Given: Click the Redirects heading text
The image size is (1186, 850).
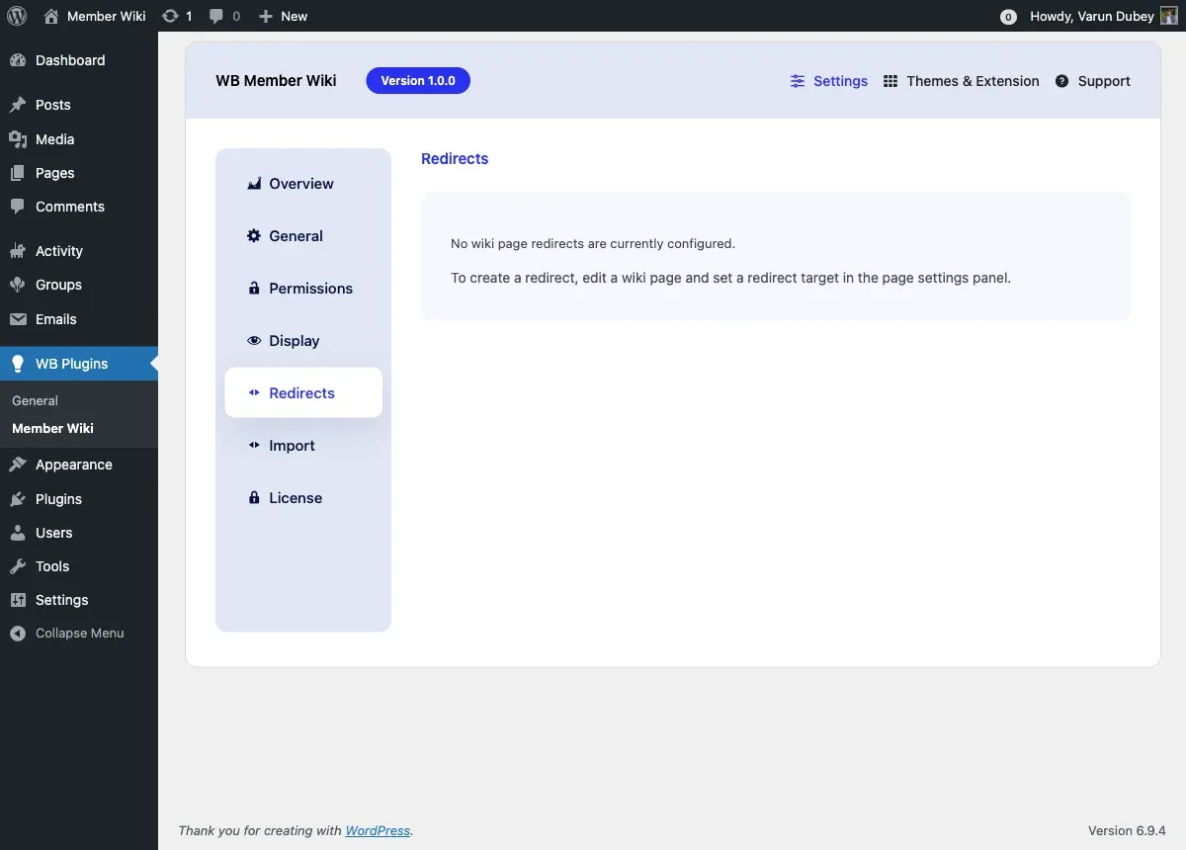Looking at the screenshot, I should (455, 158).
